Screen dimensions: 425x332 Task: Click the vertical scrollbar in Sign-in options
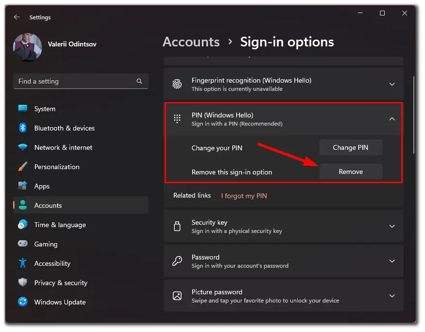click(x=414, y=115)
